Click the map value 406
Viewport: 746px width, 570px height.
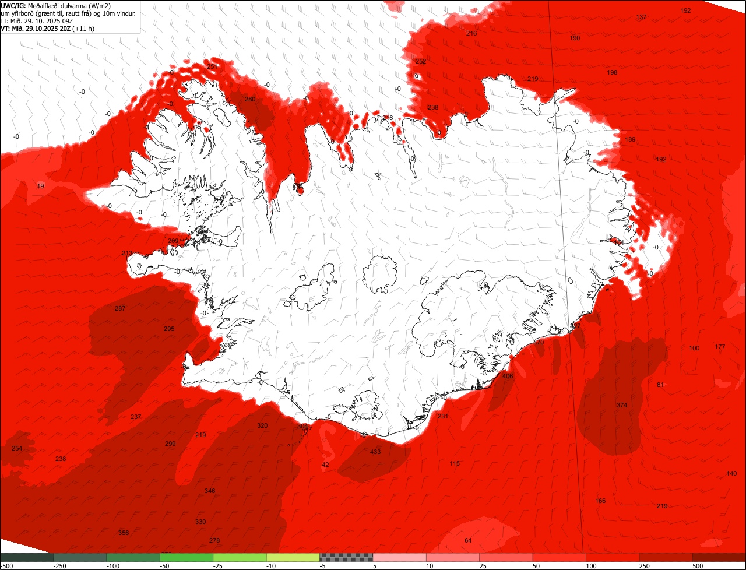[508, 376]
